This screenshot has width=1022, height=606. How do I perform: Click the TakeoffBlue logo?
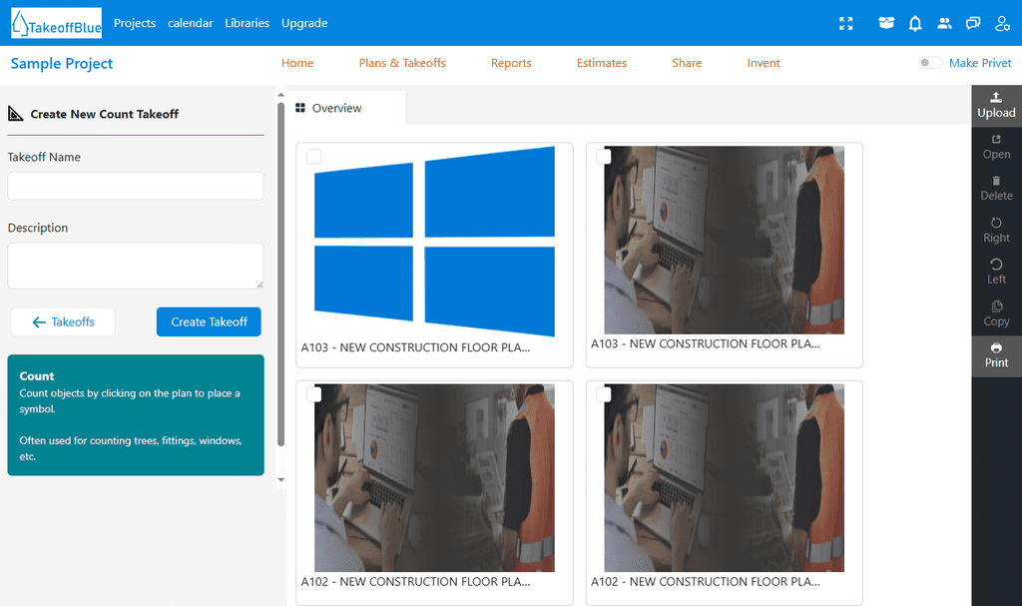click(x=57, y=23)
